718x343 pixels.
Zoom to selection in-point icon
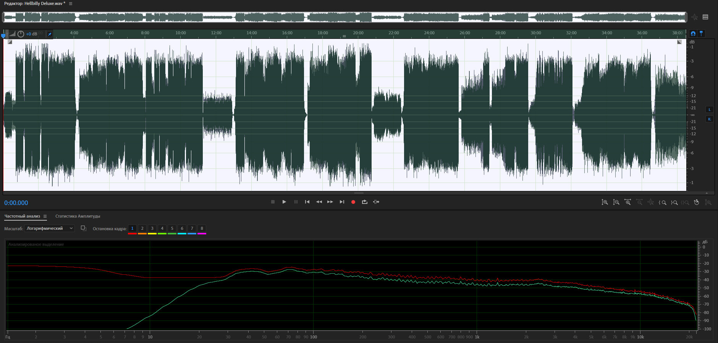click(663, 202)
